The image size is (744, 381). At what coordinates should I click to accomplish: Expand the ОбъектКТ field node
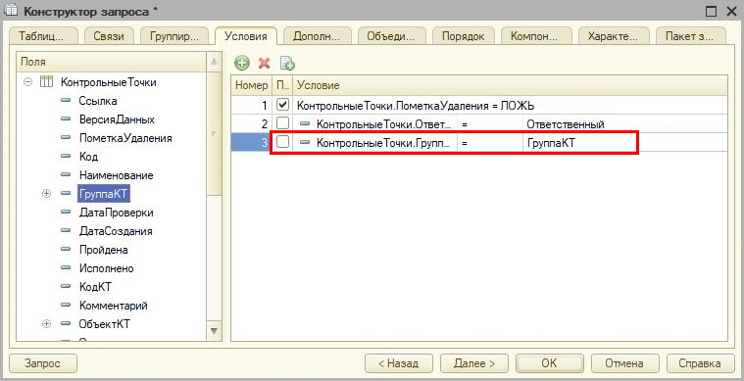coord(46,324)
